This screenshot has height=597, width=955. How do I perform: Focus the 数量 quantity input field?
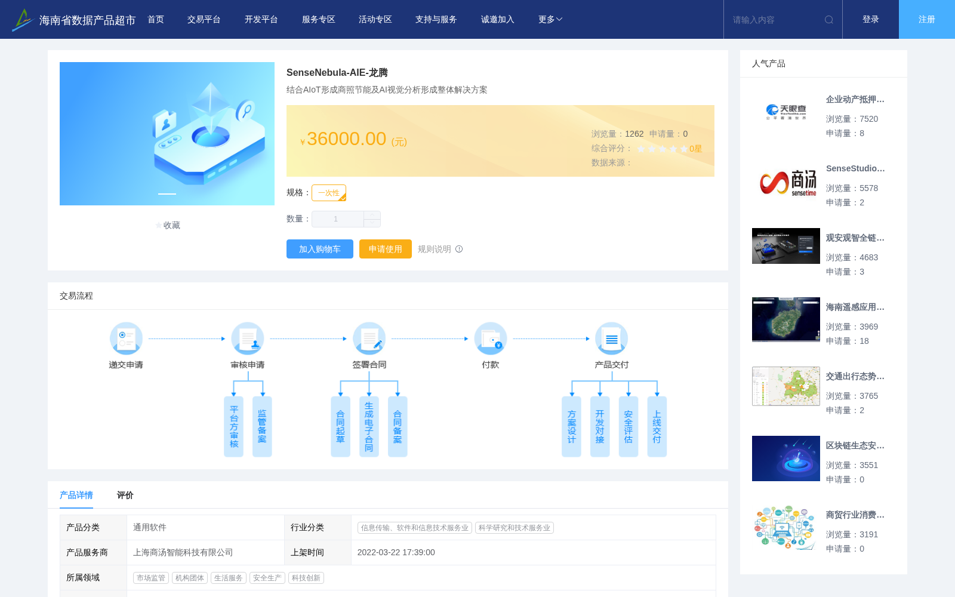point(338,219)
